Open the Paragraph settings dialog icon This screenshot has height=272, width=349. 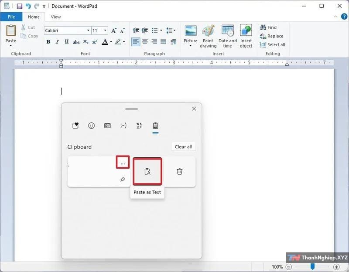[173, 41]
